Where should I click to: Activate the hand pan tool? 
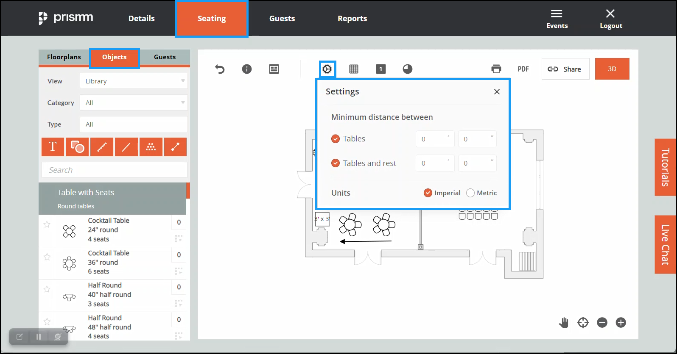(x=564, y=323)
